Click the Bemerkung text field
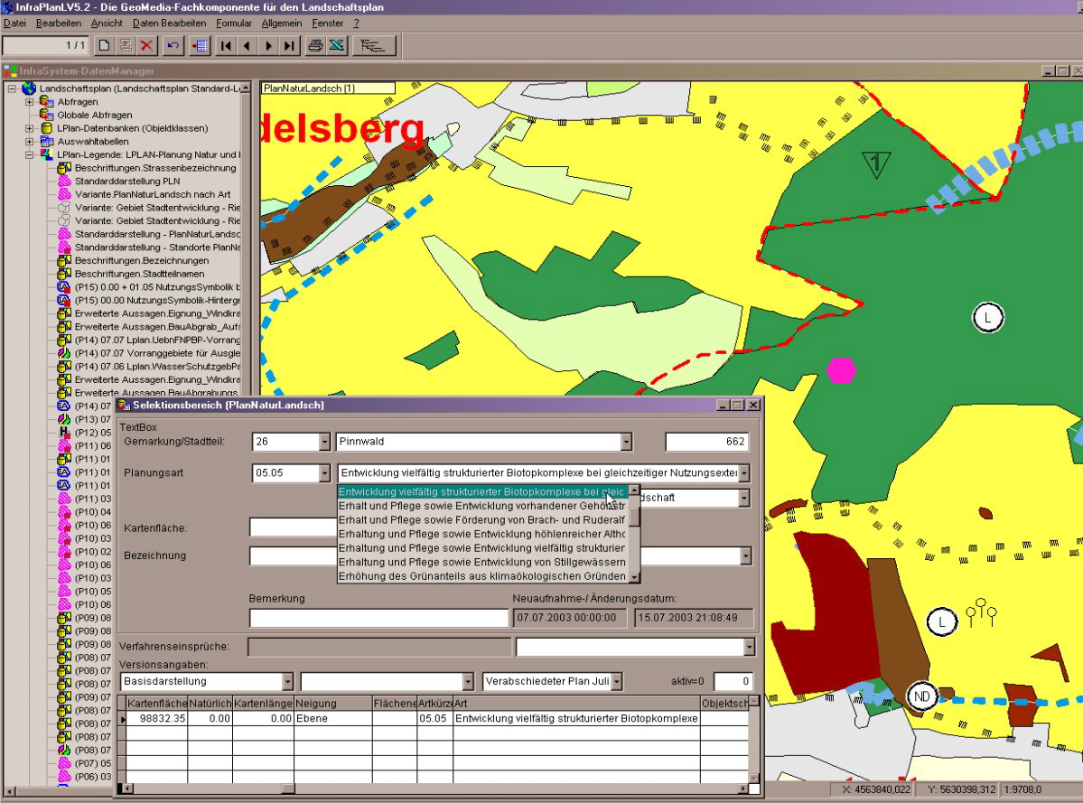Image resolution: width=1083 pixels, height=803 pixels. [378, 618]
